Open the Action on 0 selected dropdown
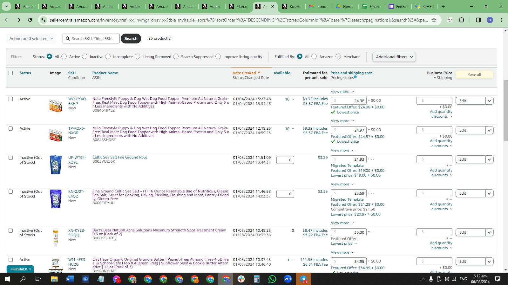The image size is (508, 285). coord(31,39)
